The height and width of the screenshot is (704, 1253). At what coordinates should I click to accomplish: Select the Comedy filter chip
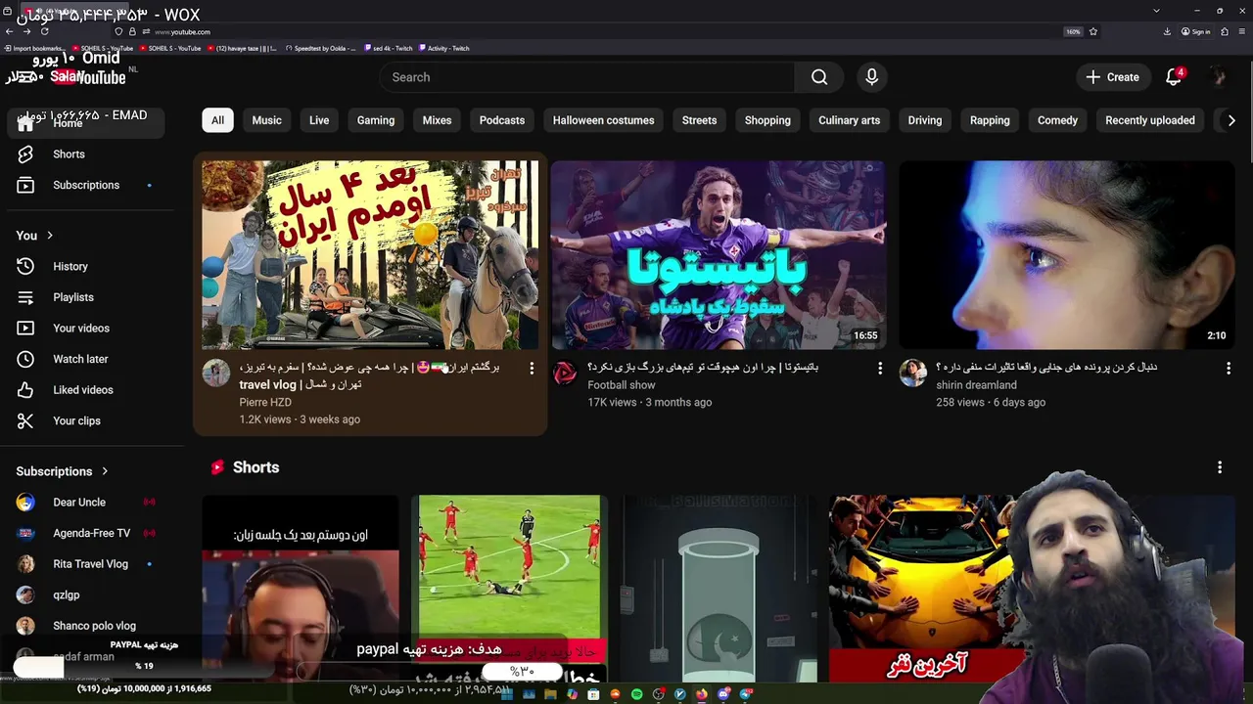(x=1057, y=120)
